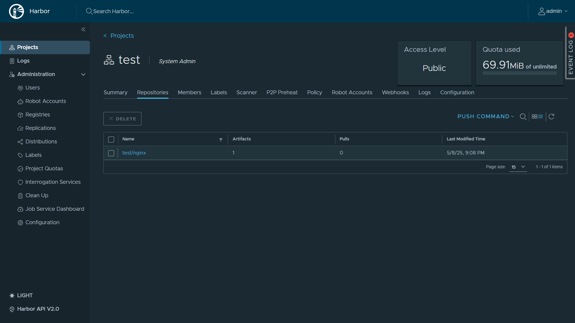
Task: Open the project Logs tab
Action: 424,92
